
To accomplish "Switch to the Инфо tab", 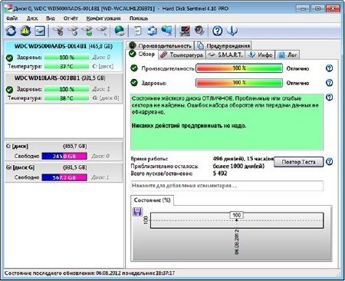I will click(260, 55).
